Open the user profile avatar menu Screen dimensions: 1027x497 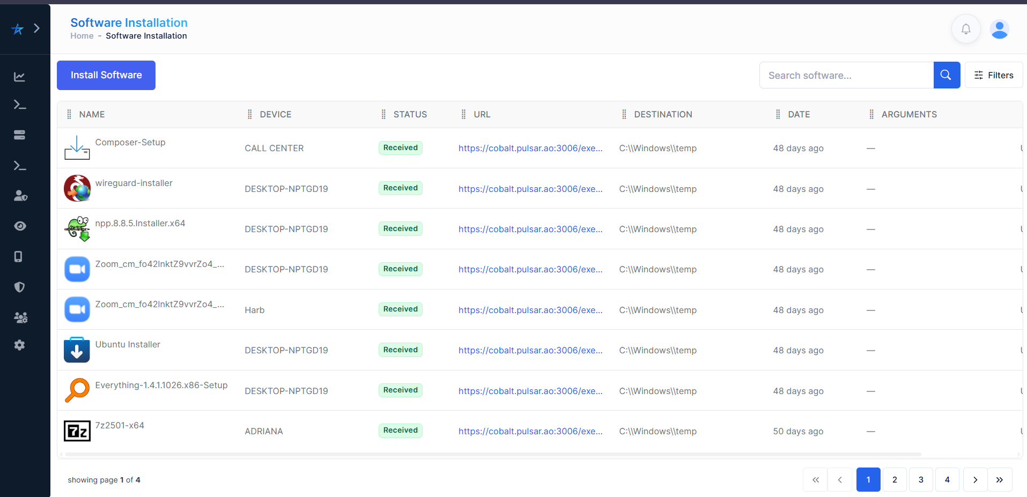tap(999, 29)
